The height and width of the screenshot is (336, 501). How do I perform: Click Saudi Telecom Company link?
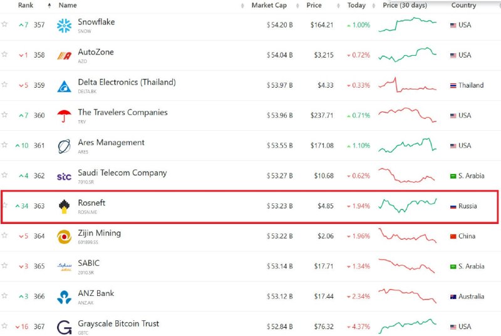[122, 173]
